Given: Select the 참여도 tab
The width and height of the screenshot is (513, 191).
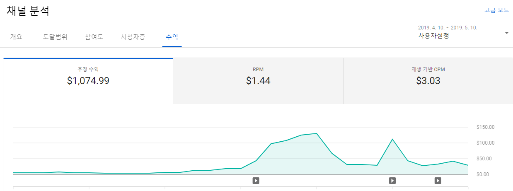Looking at the screenshot, I should pos(94,37).
